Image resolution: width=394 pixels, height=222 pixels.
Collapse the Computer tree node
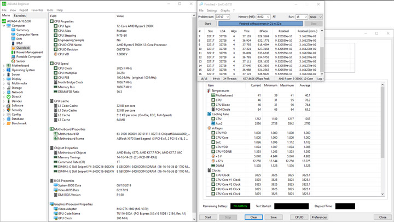point(4,26)
